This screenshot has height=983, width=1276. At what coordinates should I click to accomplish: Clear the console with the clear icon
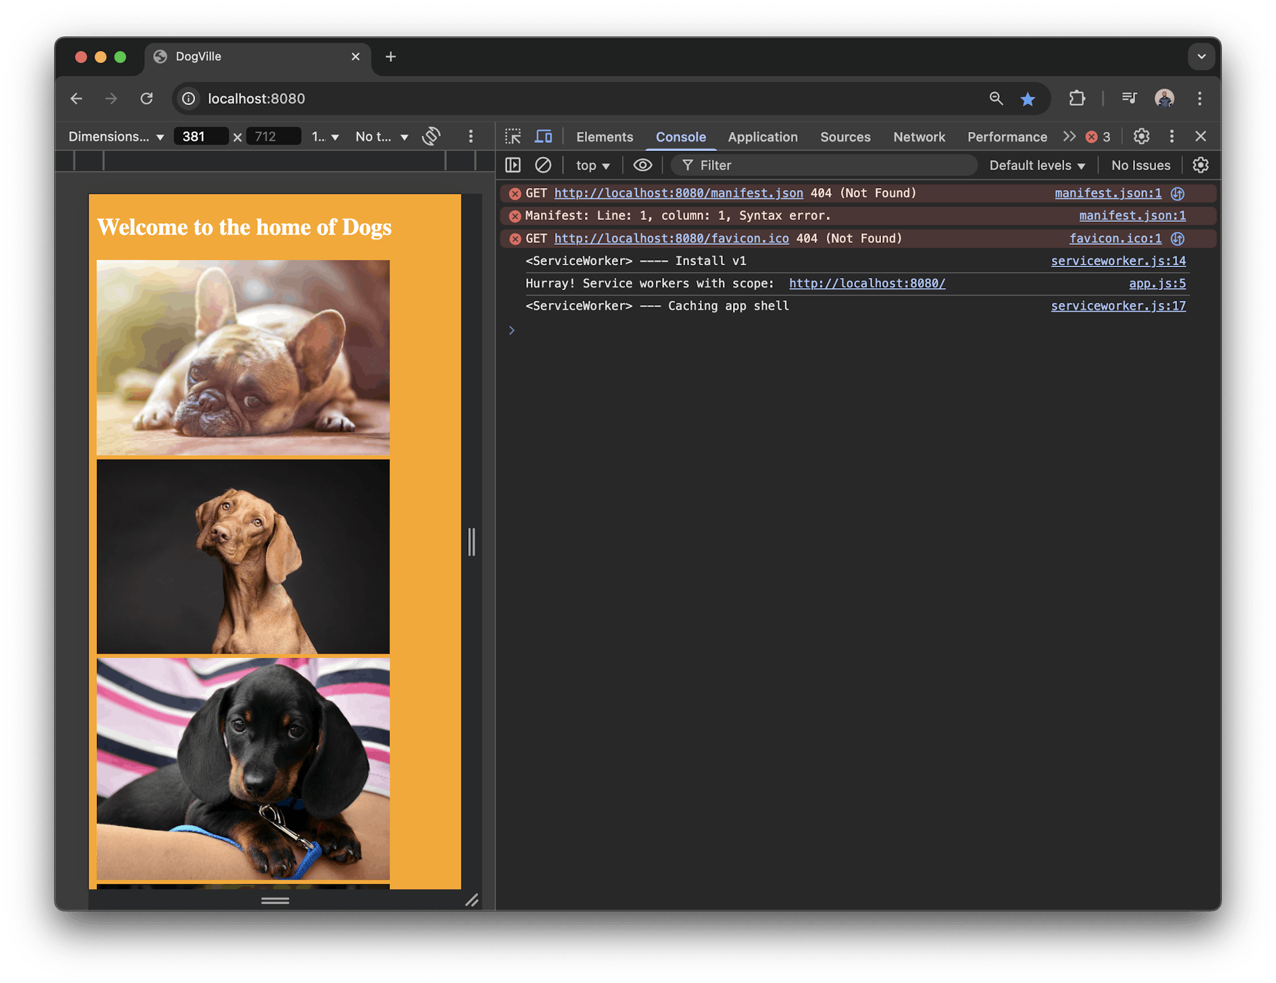[543, 165]
